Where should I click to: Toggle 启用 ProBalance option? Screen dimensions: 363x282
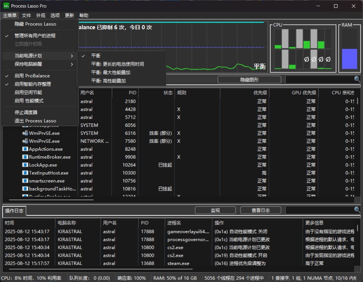pyautogui.click(x=39, y=76)
